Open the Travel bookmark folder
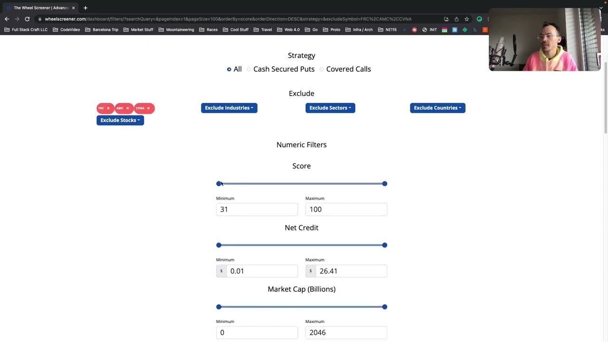The height and width of the screenshot is (342, 608). pos(263,29)
